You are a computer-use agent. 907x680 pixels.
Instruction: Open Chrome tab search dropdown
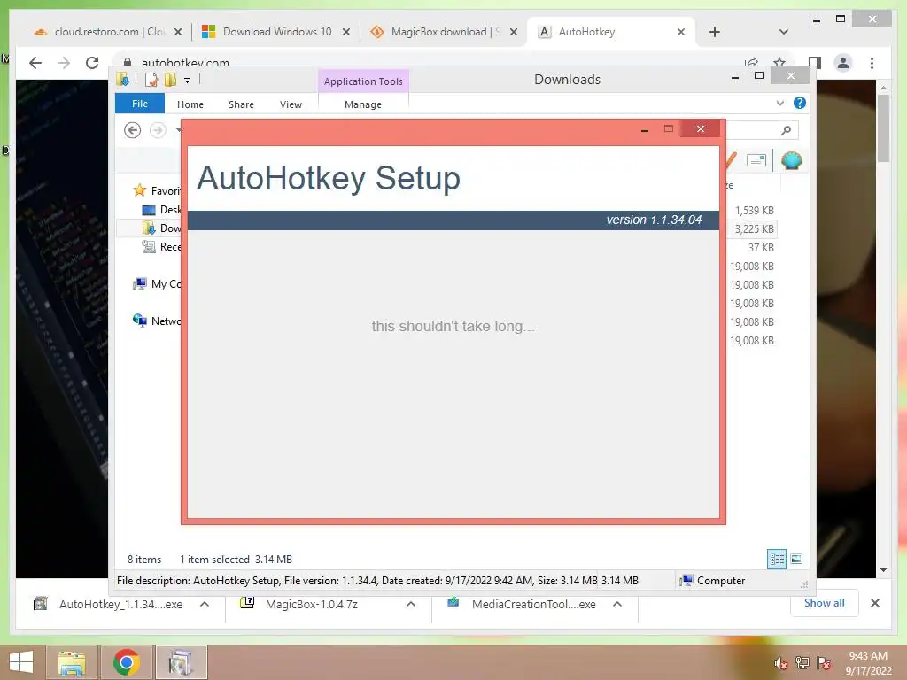pos(783,32)
